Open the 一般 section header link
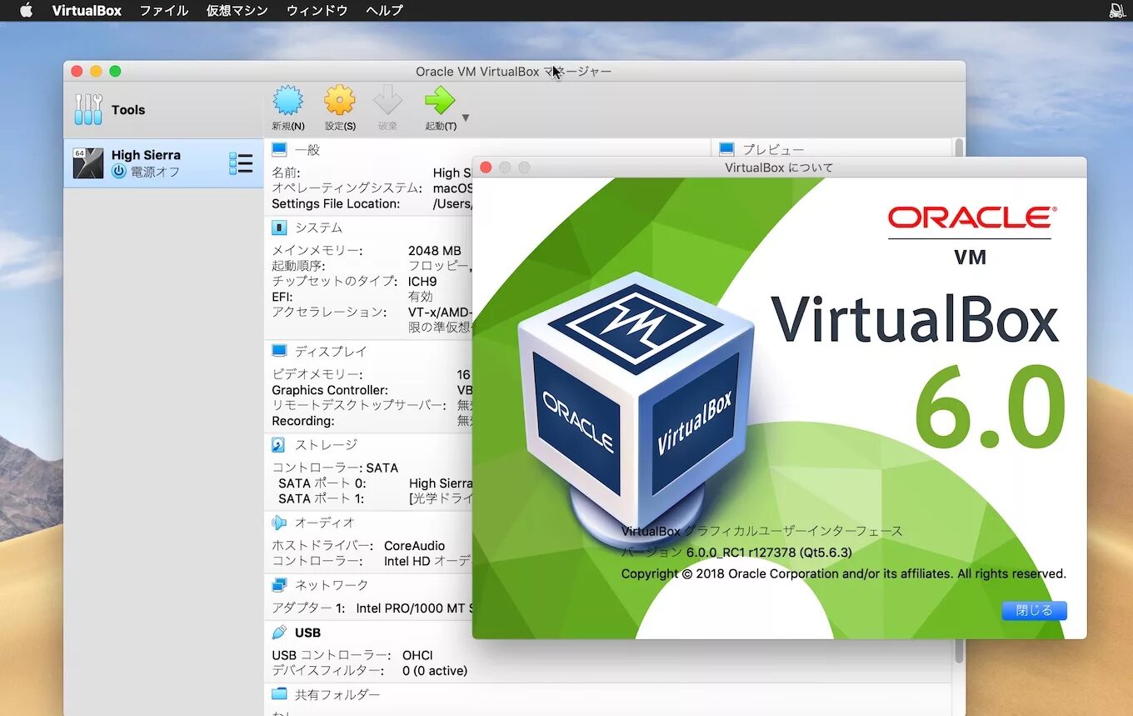The image size is (1133, 716). pos(307,150)
